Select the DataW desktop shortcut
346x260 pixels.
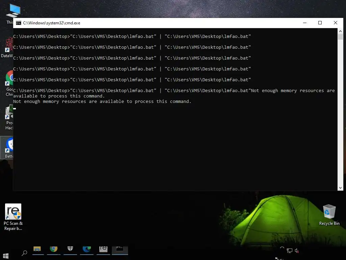[x=7, y=47]
